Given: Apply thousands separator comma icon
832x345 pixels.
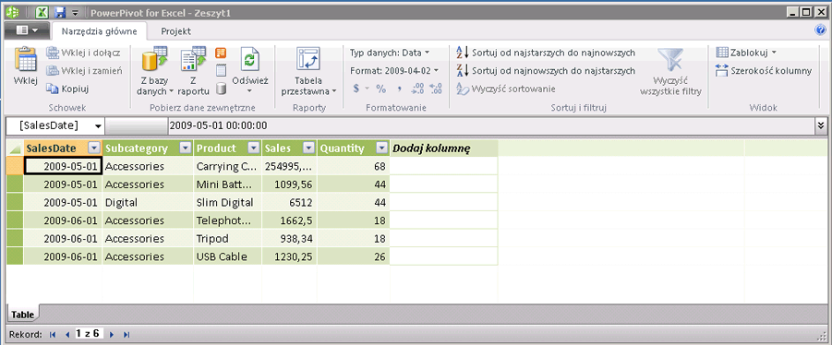Looking at the screenshot, I should pyautogui.click(x=399, y=89).
